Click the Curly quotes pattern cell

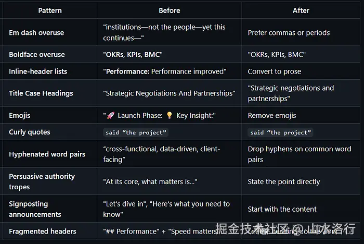click(30, 132)
